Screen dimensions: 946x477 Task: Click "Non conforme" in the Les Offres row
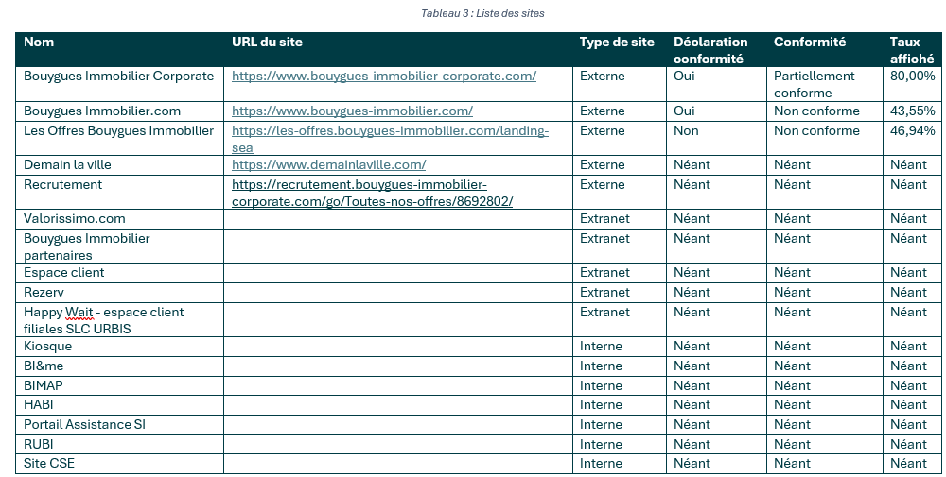point(816,130)
